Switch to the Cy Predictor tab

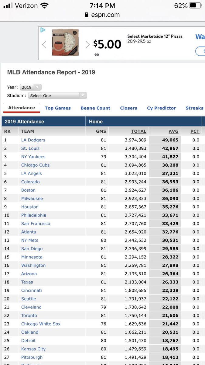pos(162,108)
